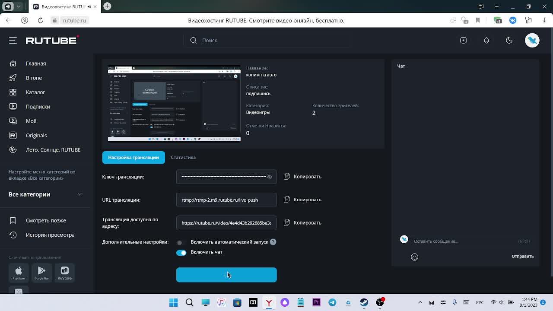Viewport: 553px width, 311px height.
Task: Open the browser menu lines icon
Action: (x=496, y=6)
